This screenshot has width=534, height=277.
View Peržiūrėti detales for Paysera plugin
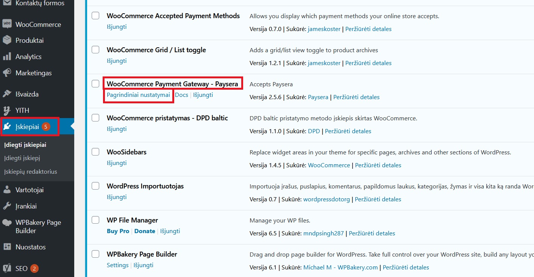356,97
